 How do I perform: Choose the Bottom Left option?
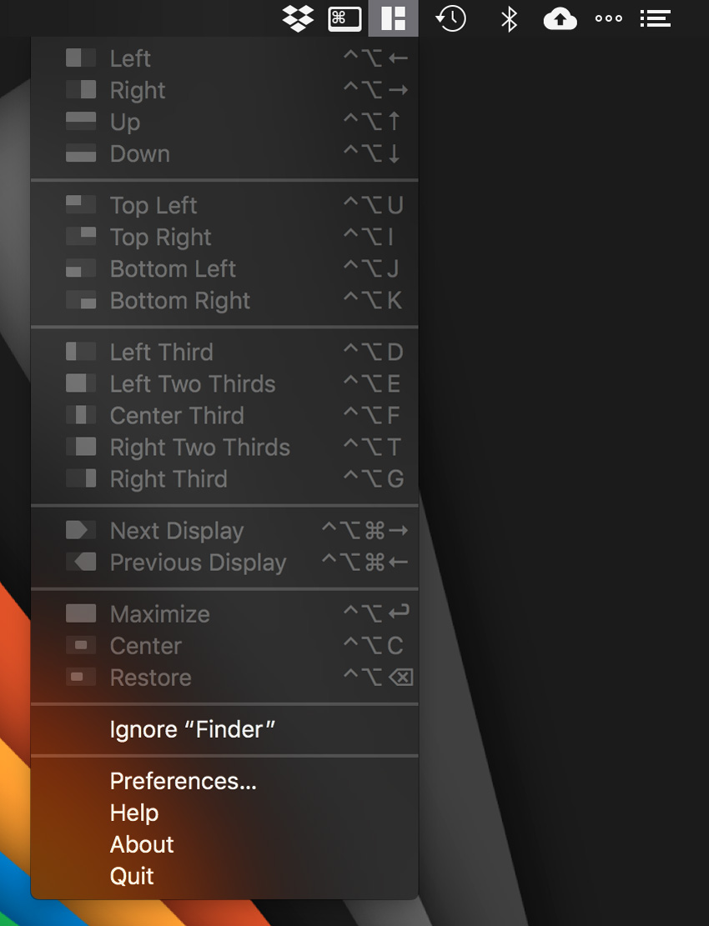pyautogui.click(x=173, y=270)
